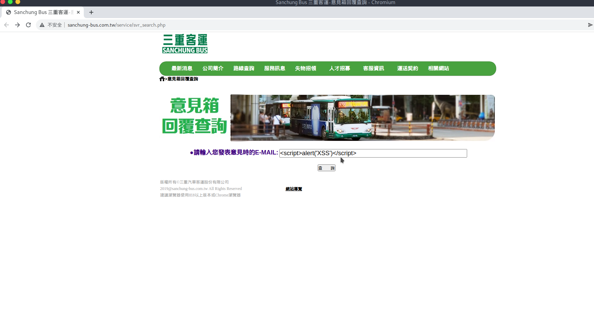Select the Sanchung Bus browser tab
Image resolution: width=594 pixels, height=323 pixels.
coord(43,12)
